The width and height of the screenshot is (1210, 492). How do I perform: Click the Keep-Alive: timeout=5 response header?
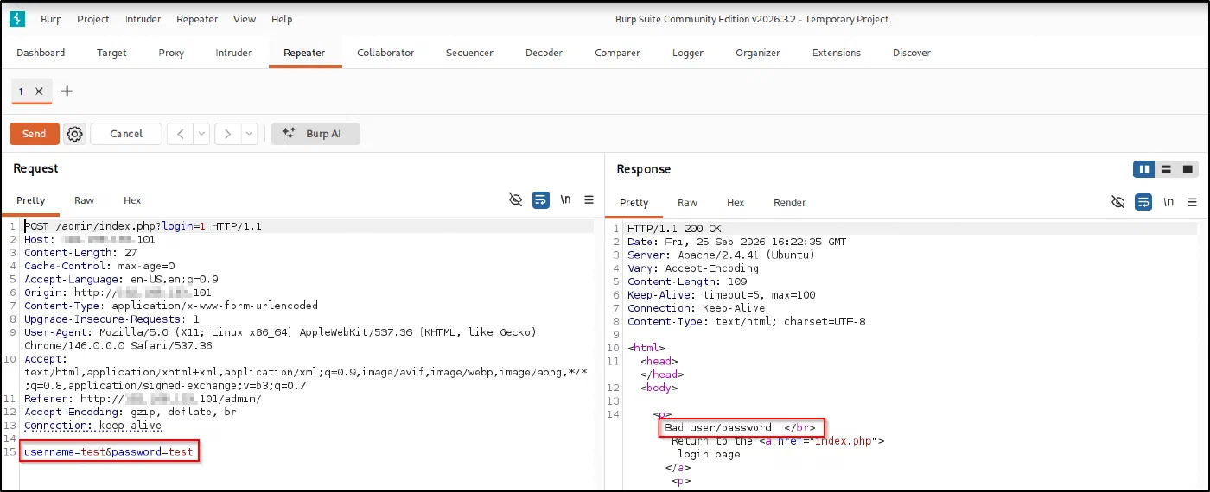coord(721,294)
